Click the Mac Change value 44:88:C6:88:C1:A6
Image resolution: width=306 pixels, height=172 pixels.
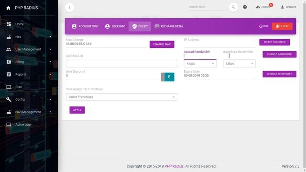click(78, 43)
